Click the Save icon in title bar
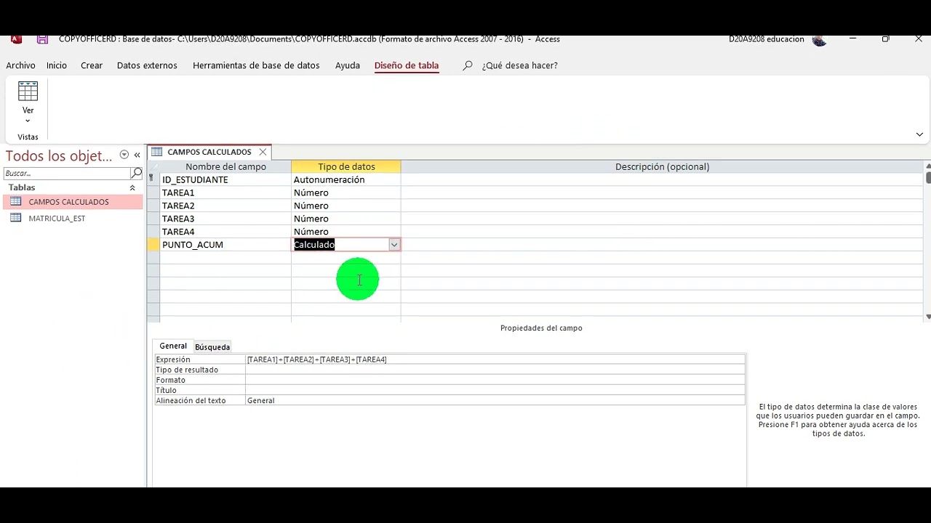This screenshot has height=523, width=931. (x=43, y=39)
